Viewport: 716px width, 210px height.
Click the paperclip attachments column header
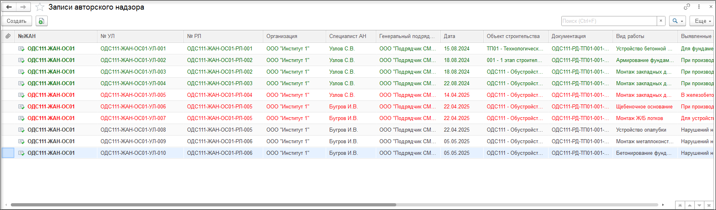[x=8, y=36]
